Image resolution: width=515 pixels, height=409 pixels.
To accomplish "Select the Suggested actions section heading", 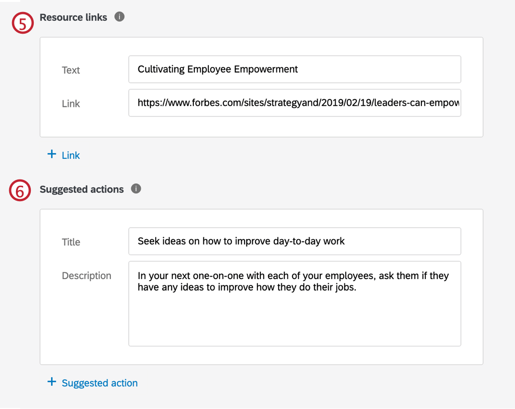I will tap(82, 189).
